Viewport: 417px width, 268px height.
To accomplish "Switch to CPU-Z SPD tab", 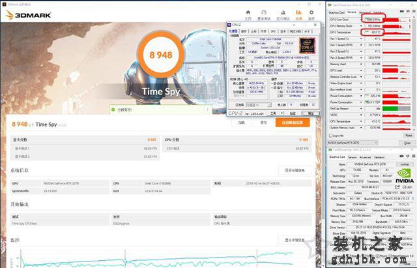I will (x=273, y=31).
